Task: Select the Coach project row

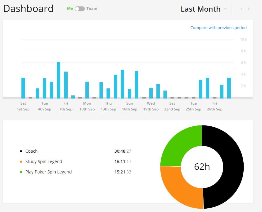Action: coord(76,151)
